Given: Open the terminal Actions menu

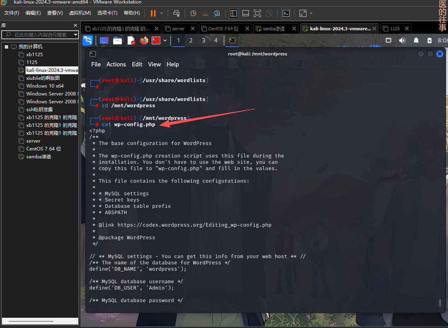Looking at the screenshot, I should (x=116, y=64).
